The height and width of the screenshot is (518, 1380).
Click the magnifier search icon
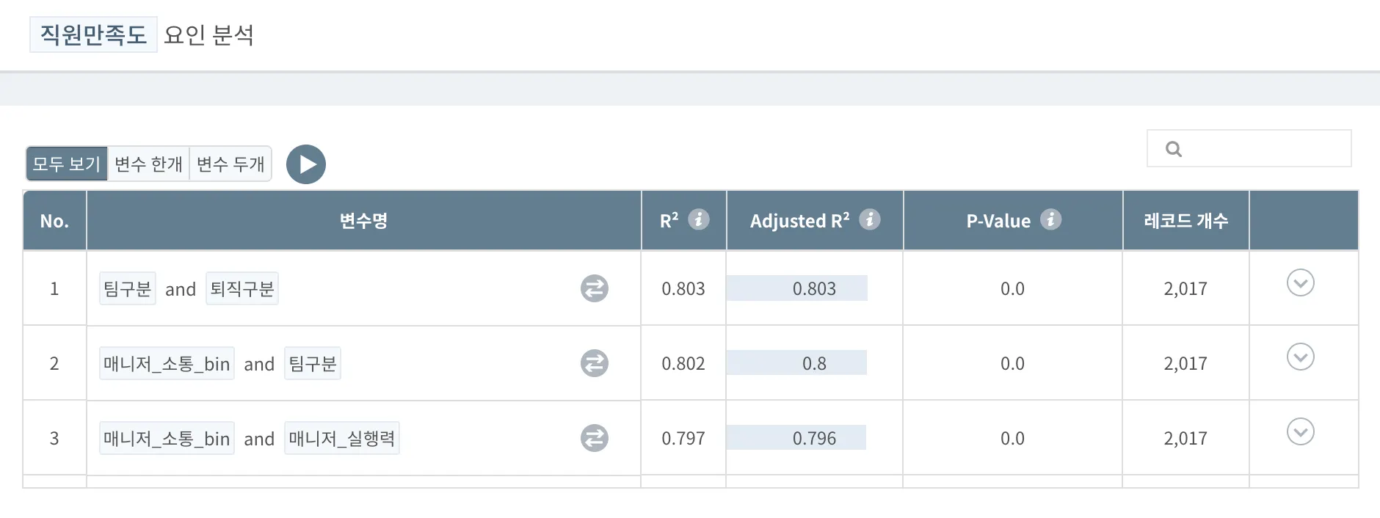click(x=1174, y=149)
